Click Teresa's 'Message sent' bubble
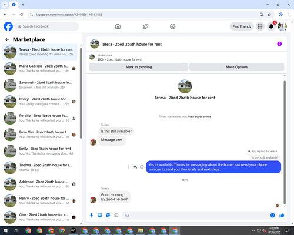 (112, 140)
